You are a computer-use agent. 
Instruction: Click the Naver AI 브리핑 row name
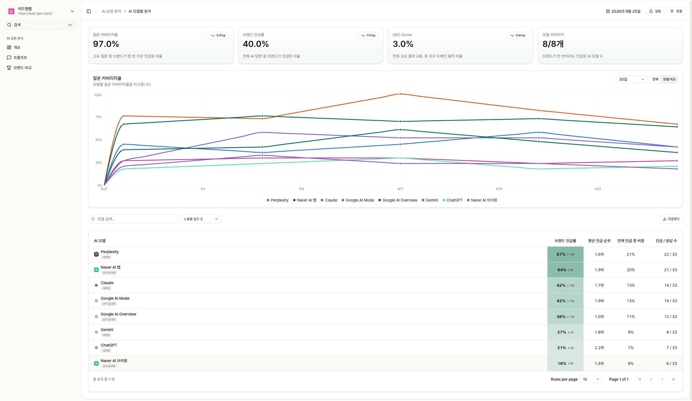click(x=114, y=361)
